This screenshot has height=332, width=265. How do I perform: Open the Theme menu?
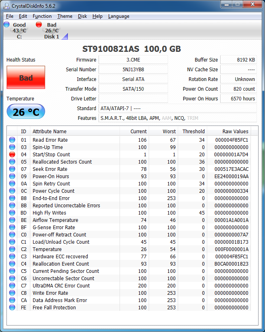pyautogui.click(x=65, y=16)
